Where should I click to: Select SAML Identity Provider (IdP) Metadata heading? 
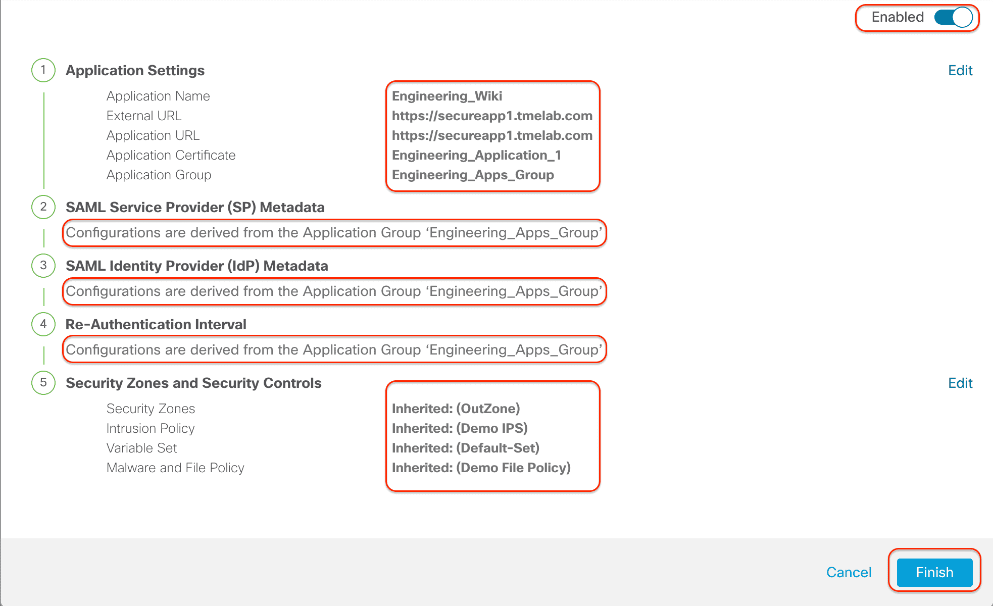pos(196,266)
